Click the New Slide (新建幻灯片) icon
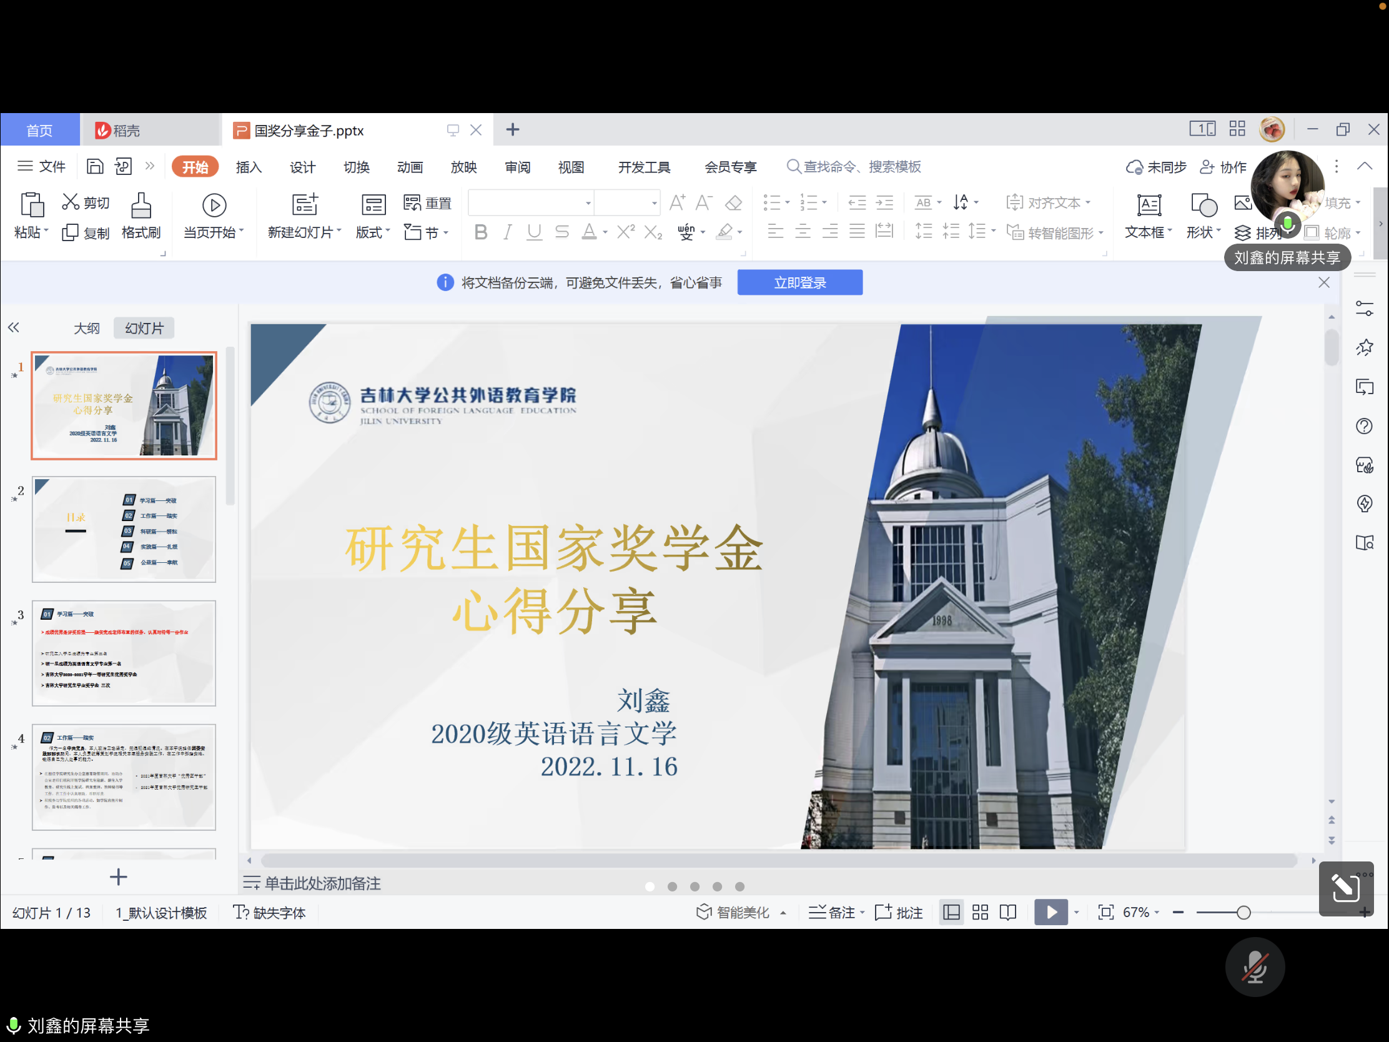The image size is (1389, 1042). click(305, 205)
